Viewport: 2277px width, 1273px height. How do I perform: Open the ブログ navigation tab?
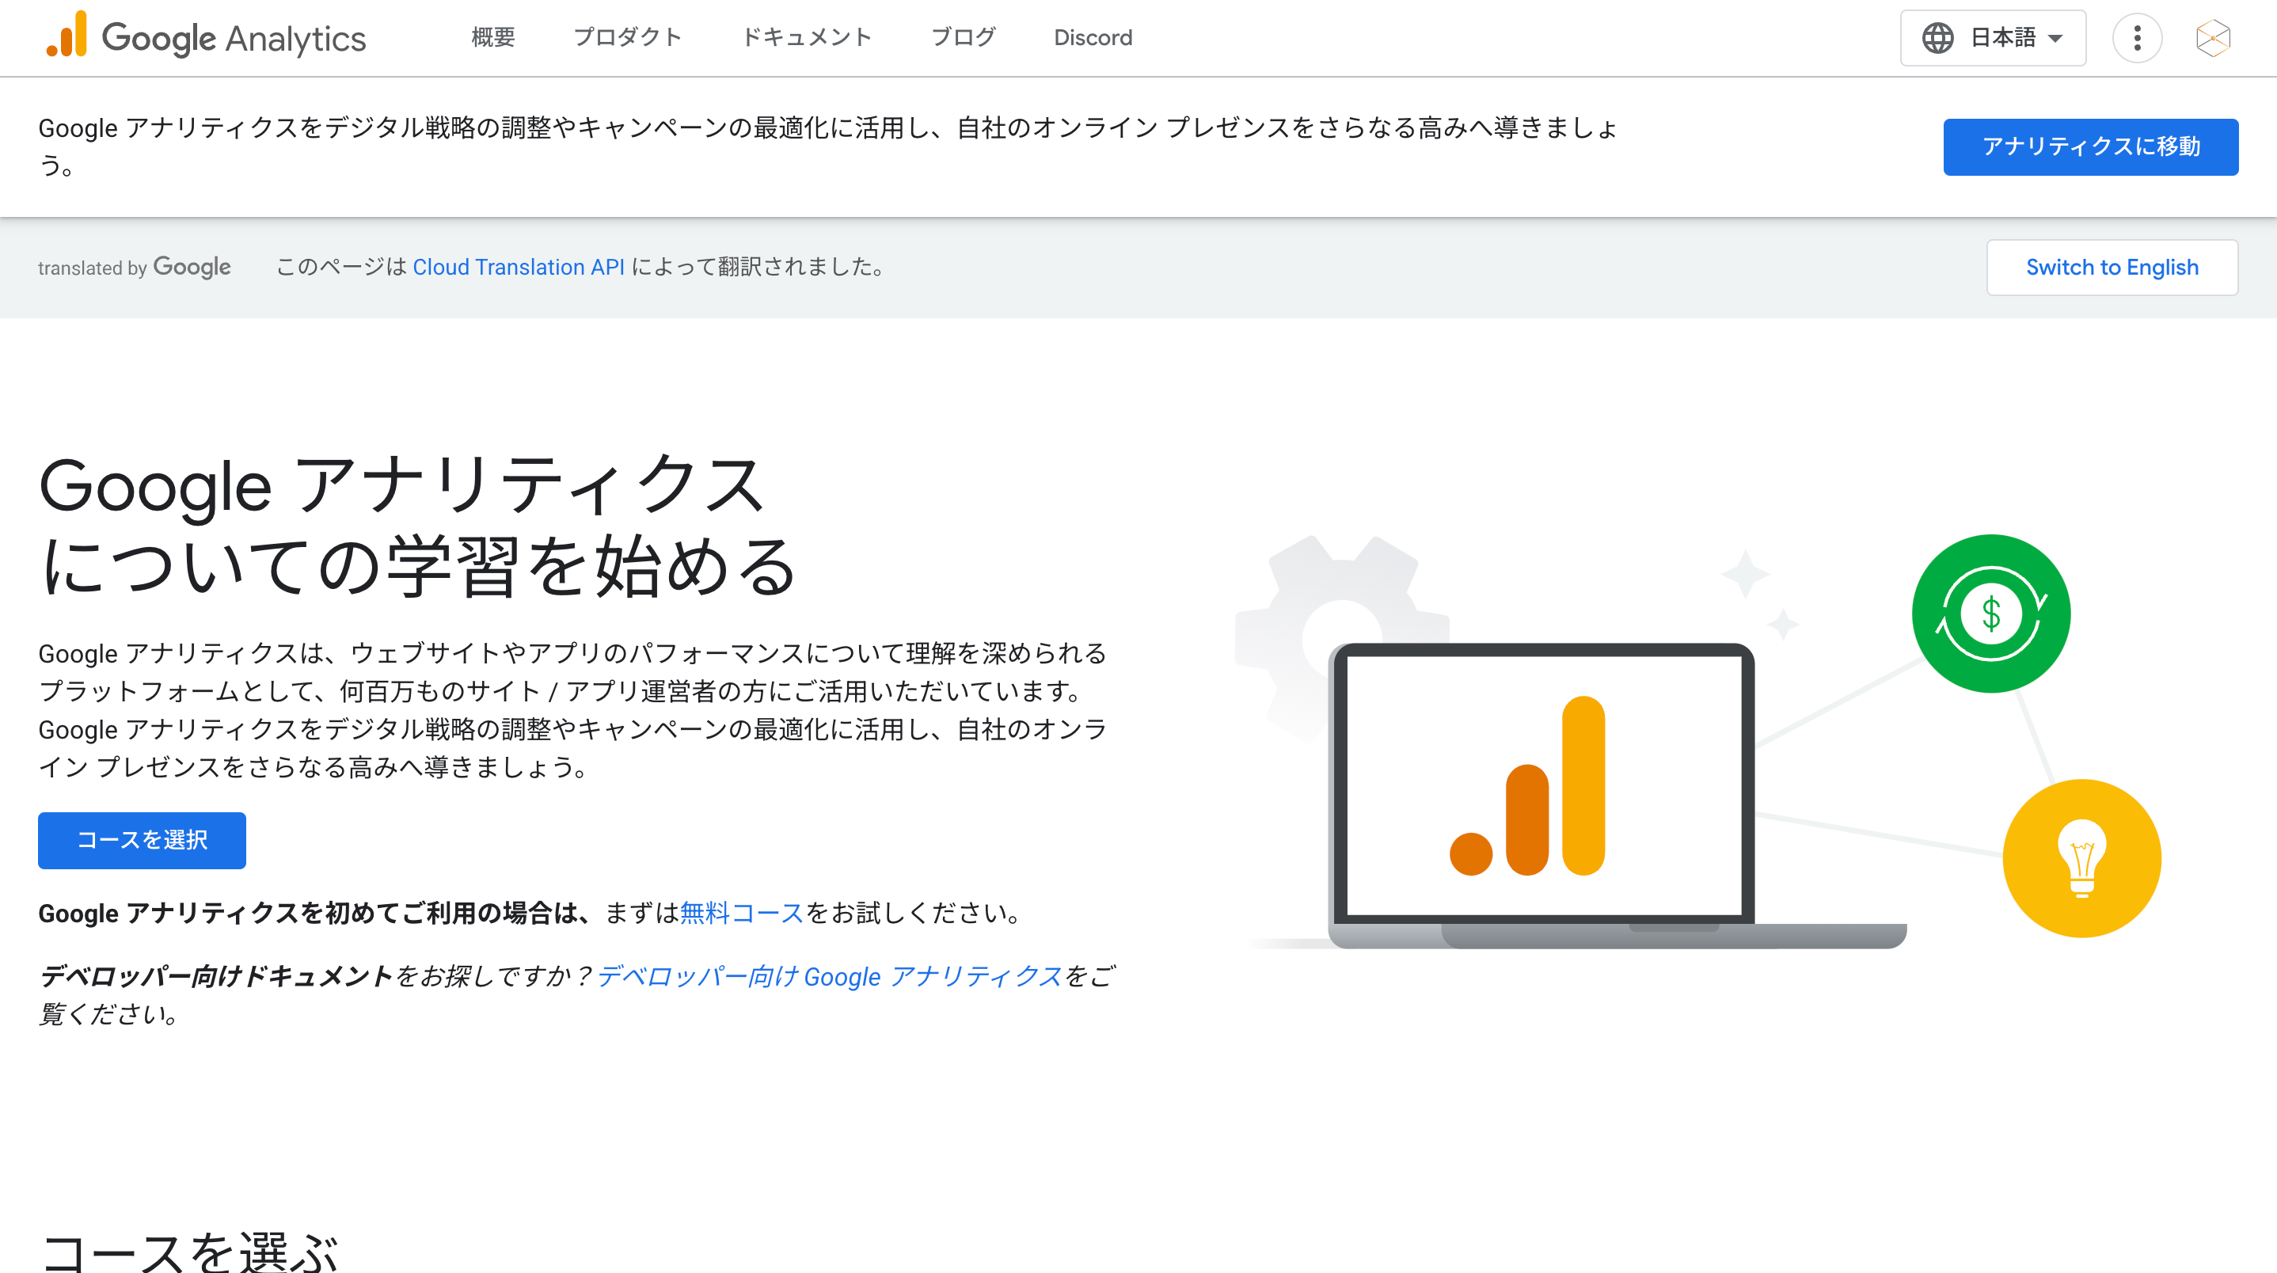964,38
